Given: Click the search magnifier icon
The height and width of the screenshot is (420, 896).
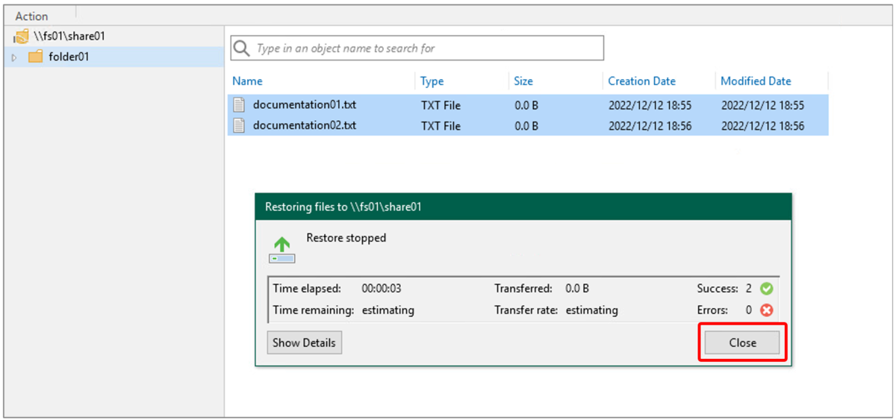Looking at the screenshot, I should 241,48.
